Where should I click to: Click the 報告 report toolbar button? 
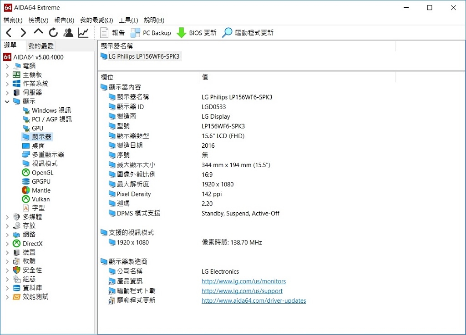click(x=112, y=33)
